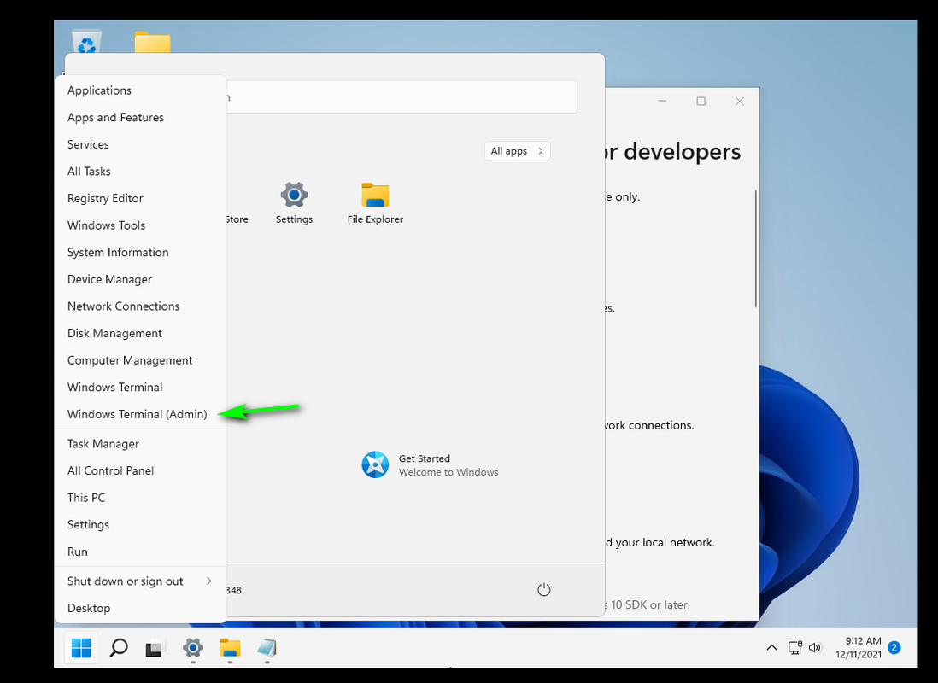Viewport: 938px width, 683px height.
Task: Open Run dialog from the menu
Action: [x=141, y=551]
